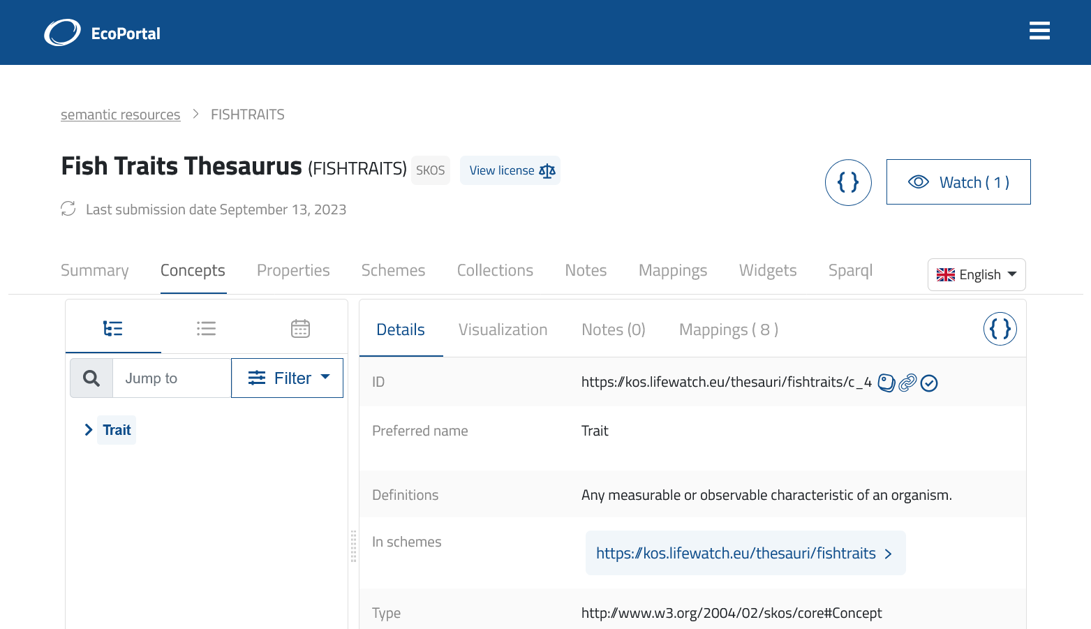Open the Mappings (8) tab
1091x629 pixels.
point(728,330)
